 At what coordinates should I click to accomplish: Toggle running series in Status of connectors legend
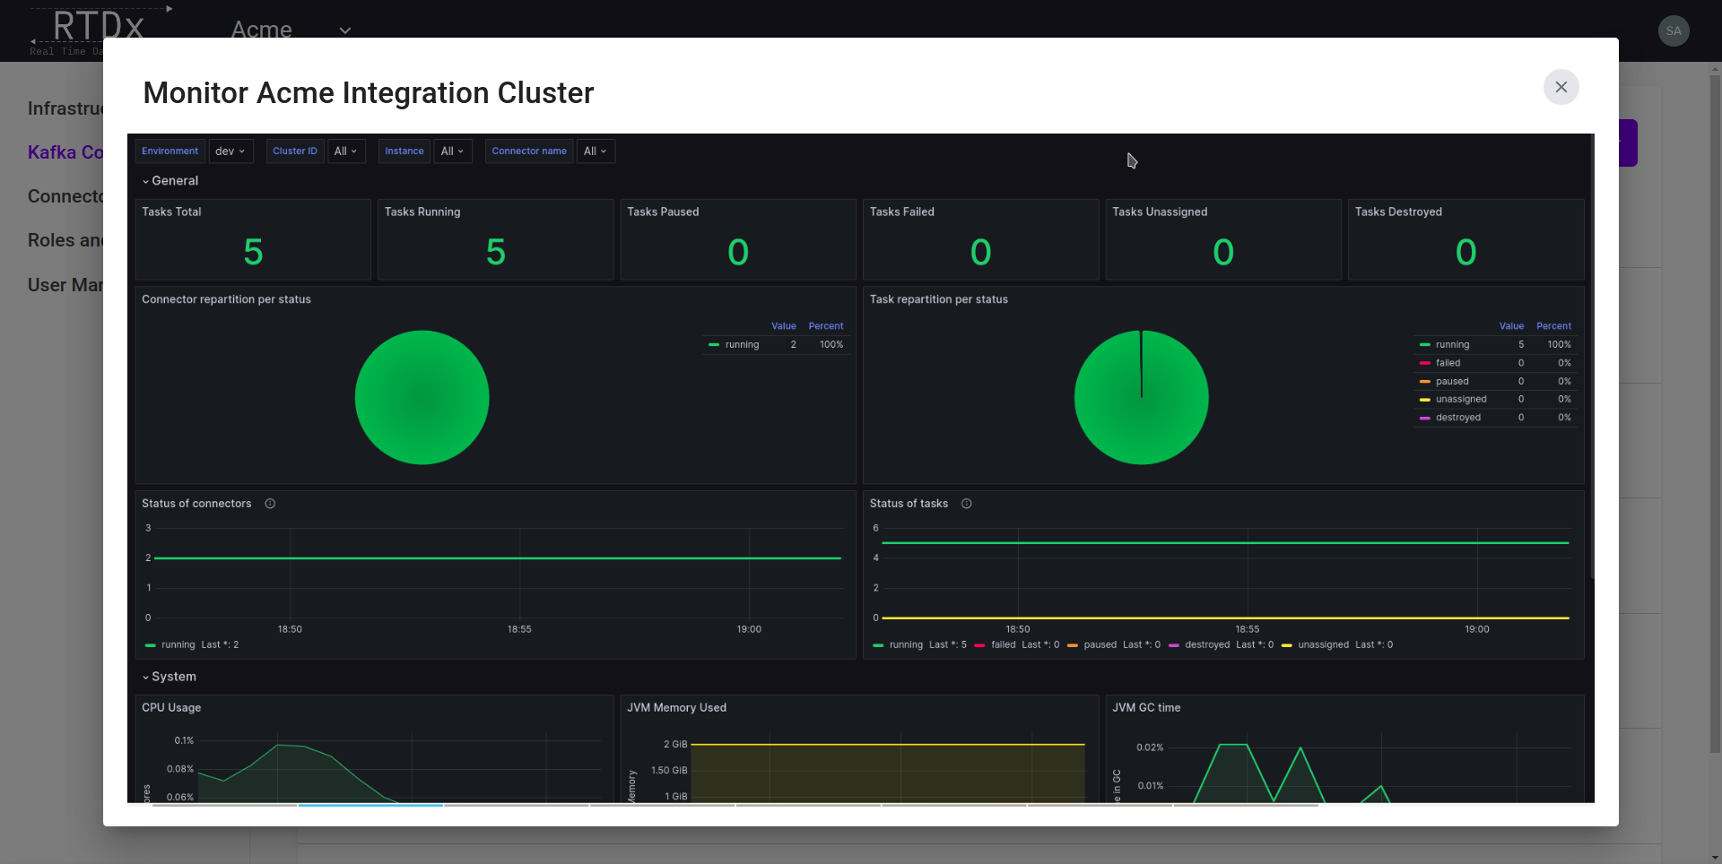178,645
